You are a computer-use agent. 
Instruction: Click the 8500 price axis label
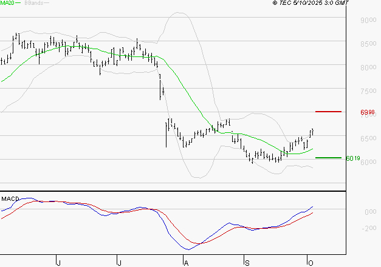coord(368,44)
